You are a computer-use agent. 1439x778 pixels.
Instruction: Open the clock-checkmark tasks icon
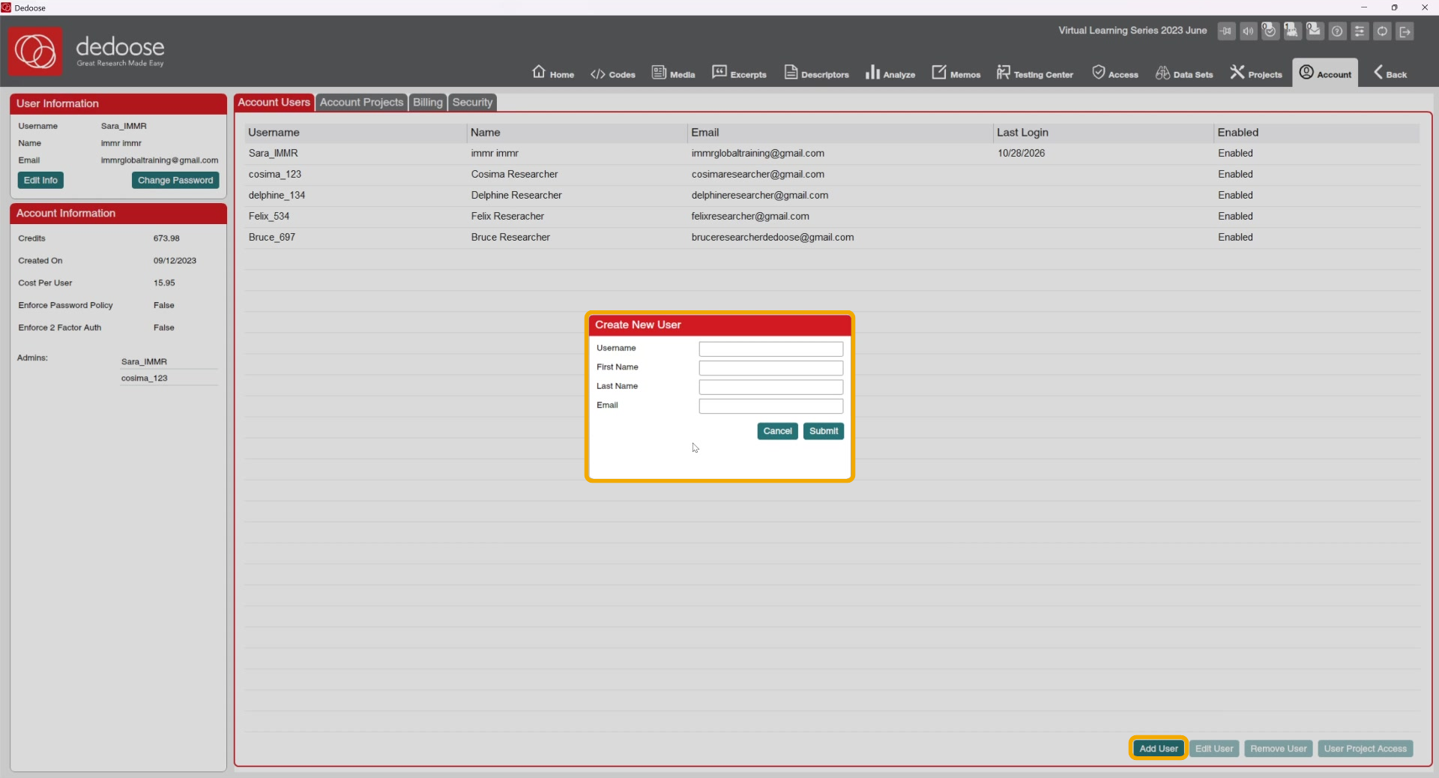pos(1270,31)
